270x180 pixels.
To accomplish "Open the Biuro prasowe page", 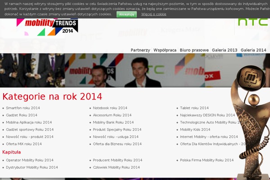I will 194,50.
